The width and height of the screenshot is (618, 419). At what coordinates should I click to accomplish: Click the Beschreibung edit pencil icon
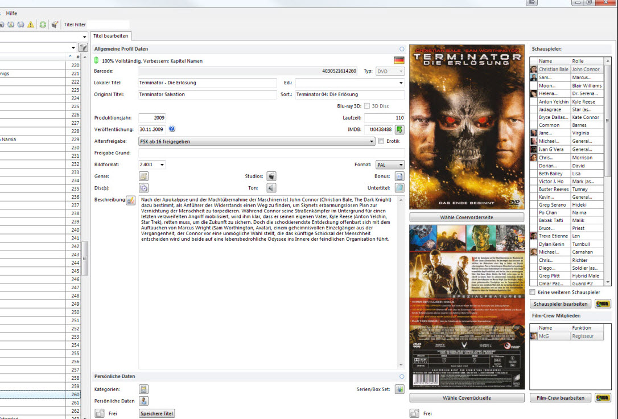click(130, 200)
